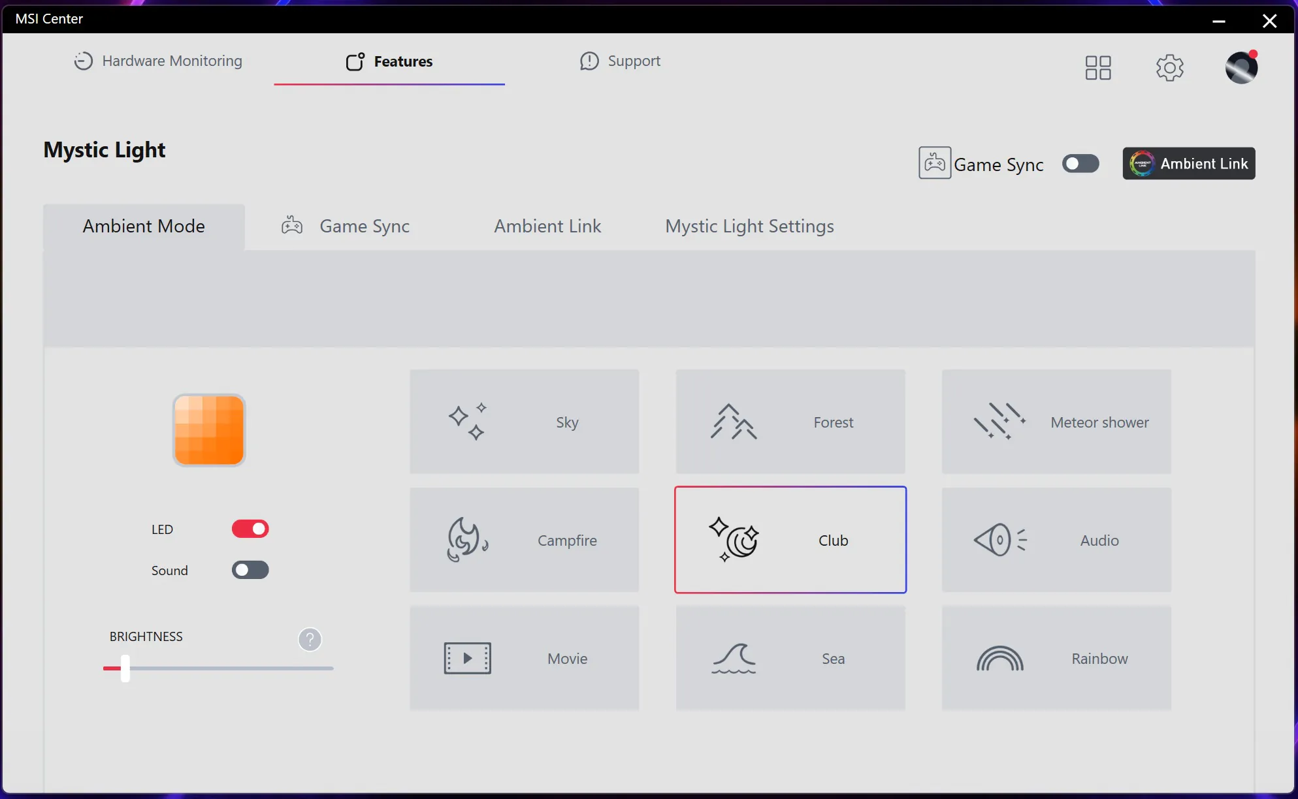Enable the Sound toggle
Screen dimensions: 1298x799
coord(250,570)
